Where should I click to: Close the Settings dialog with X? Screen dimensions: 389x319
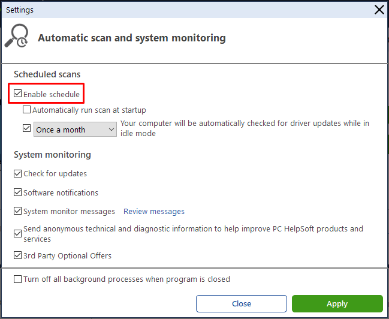click(379, 10)
